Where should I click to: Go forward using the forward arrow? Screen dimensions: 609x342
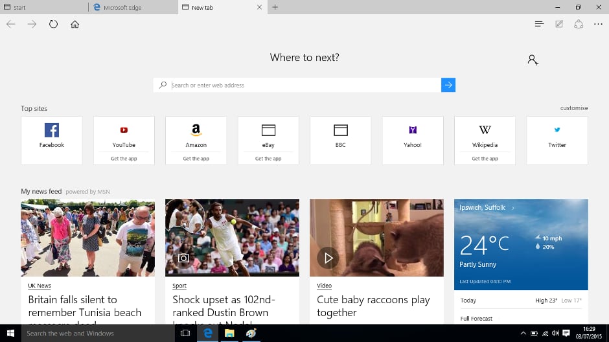coord(32,24)
